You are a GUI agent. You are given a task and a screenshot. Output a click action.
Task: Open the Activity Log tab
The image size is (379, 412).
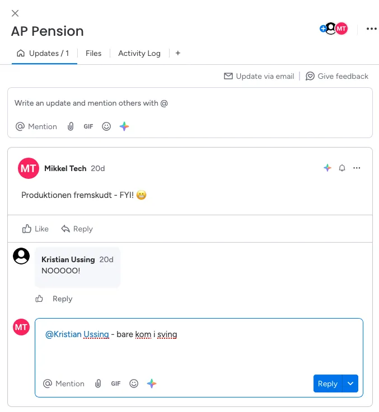[x=139, y=53]
